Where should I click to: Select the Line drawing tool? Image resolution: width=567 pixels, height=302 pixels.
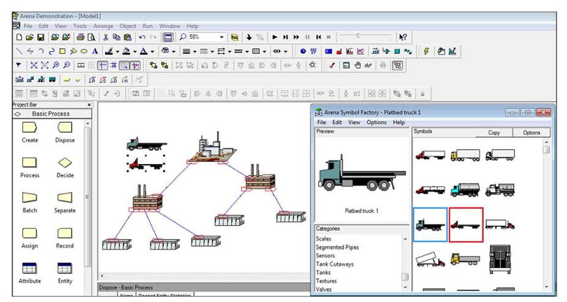pos(20,51)
